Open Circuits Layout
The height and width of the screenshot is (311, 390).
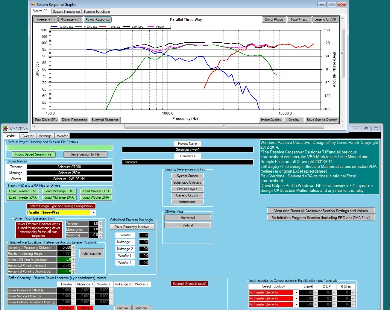(187, 189)
